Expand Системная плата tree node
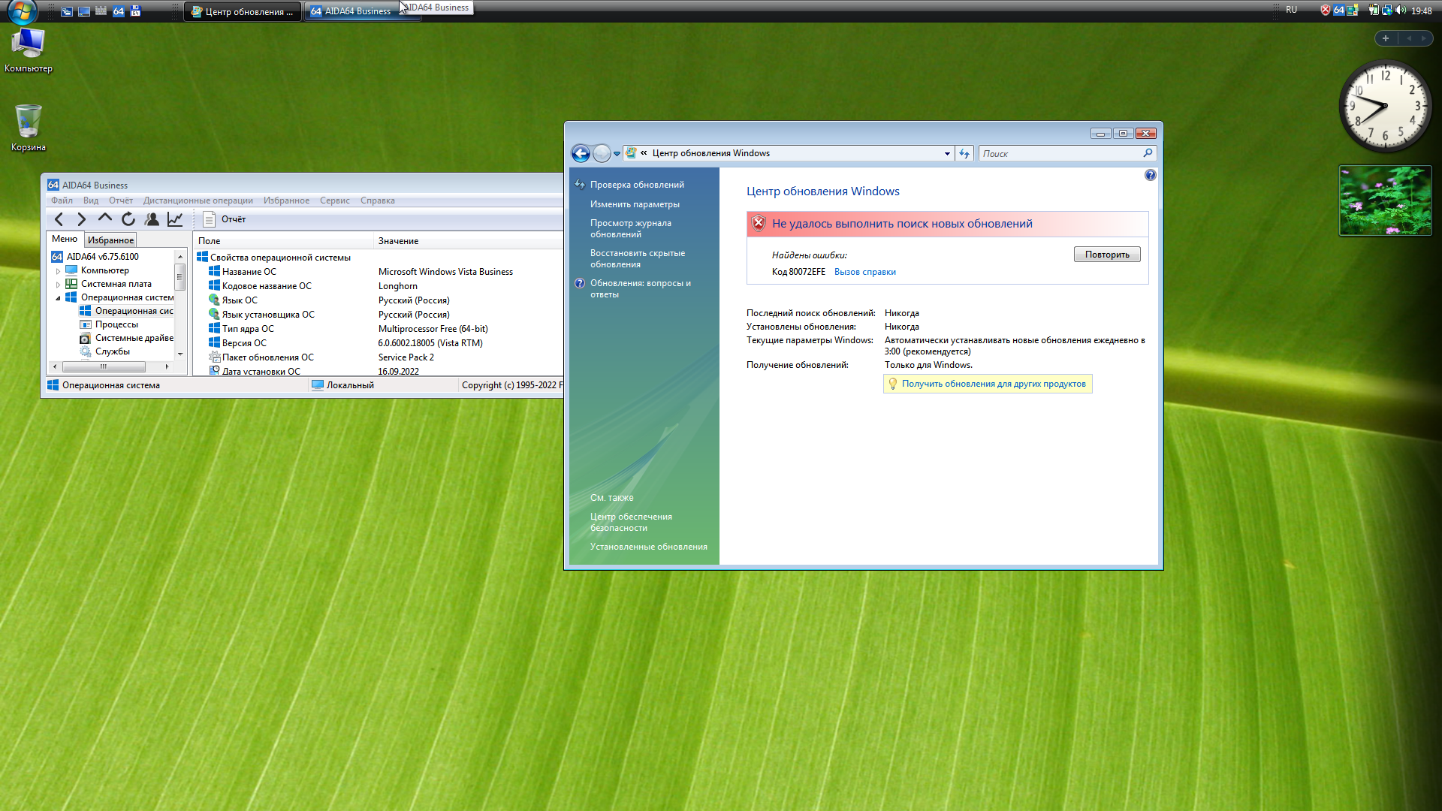This screenshot has height=811, width=1442. (x=58, y=285)
